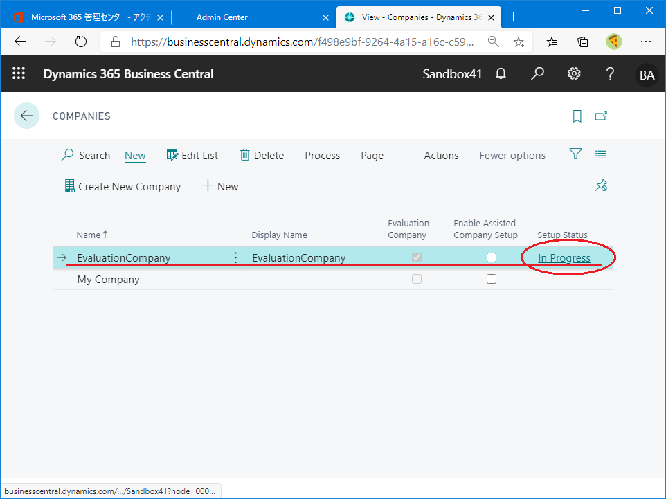Sort by the Name column header

click(x=92, y=235)
